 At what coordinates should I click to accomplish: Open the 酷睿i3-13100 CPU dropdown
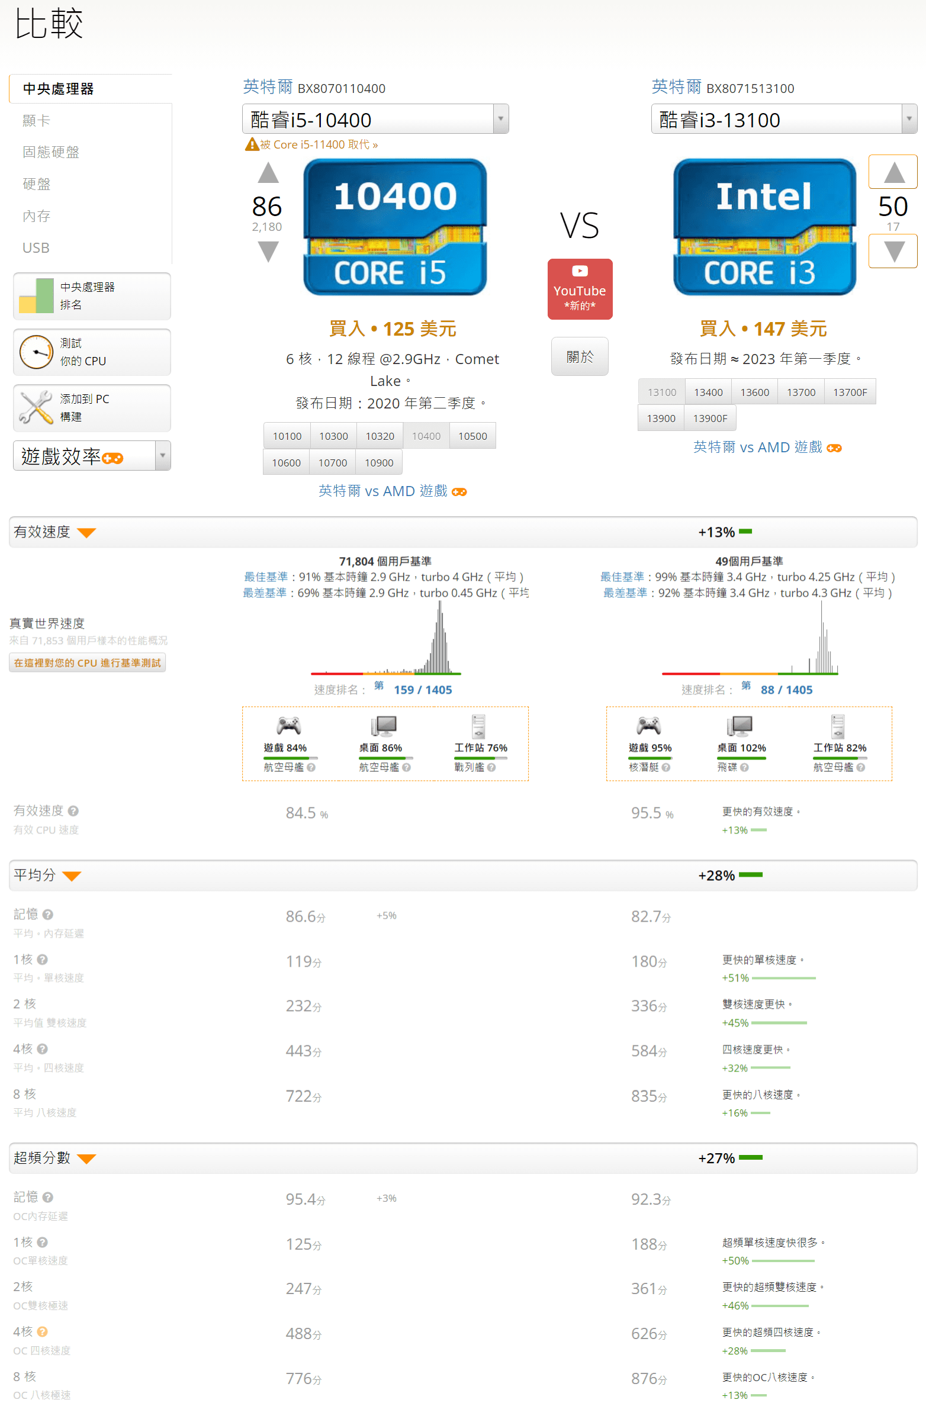pyautogui.click(x=783, y=119)
